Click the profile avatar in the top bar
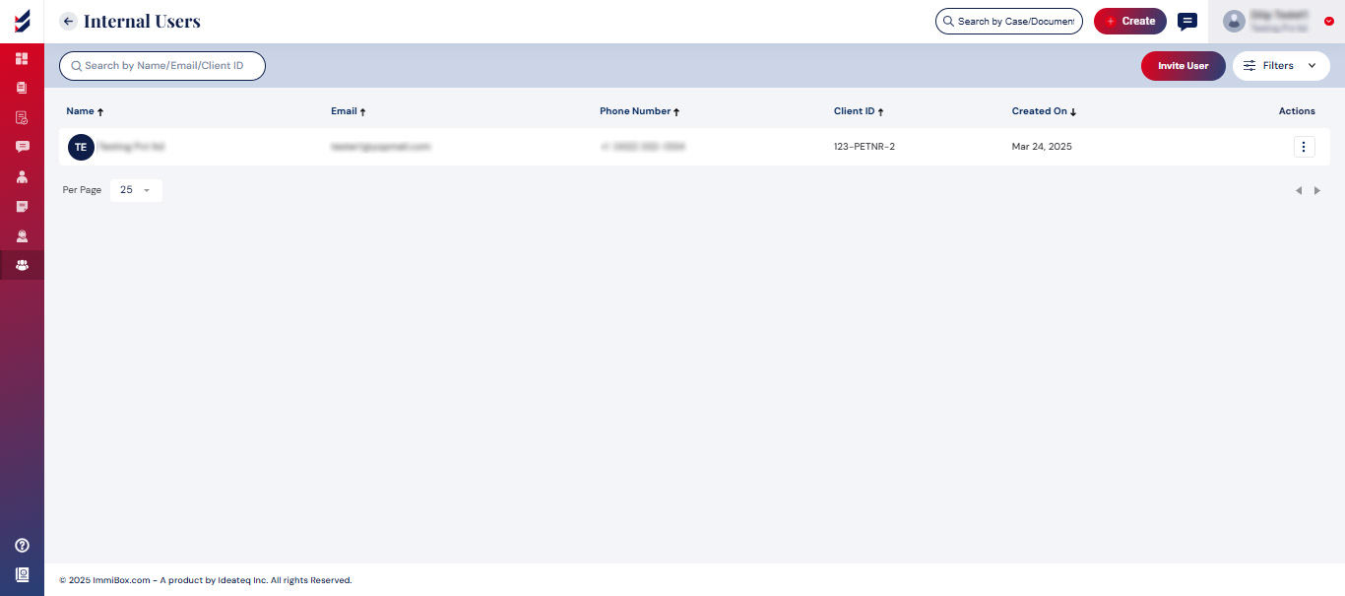This screenshot has height=596, width=1345. tap(1234, 21)
